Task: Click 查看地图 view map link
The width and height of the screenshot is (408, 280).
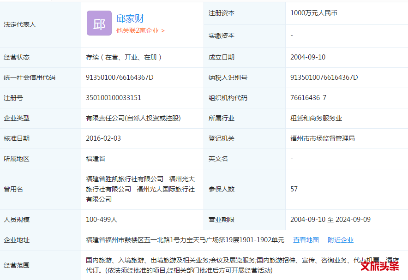Action: click(x=306, y=240)
